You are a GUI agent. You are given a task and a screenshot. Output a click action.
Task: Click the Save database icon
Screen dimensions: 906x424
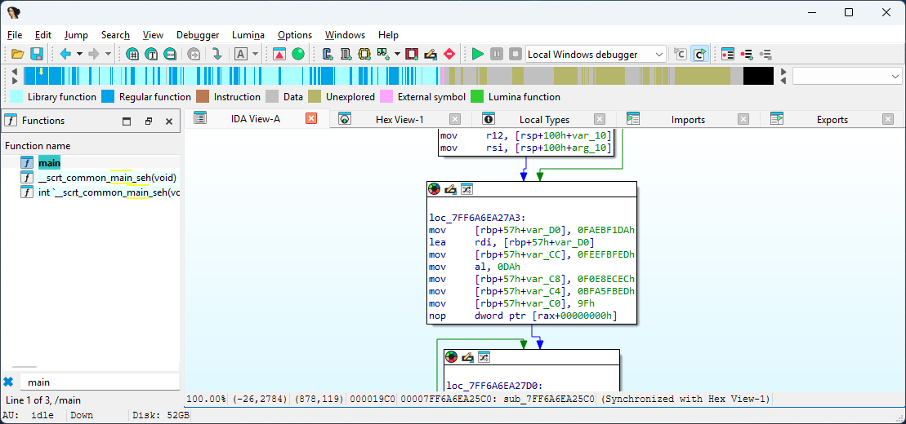[x=37, y=54]
